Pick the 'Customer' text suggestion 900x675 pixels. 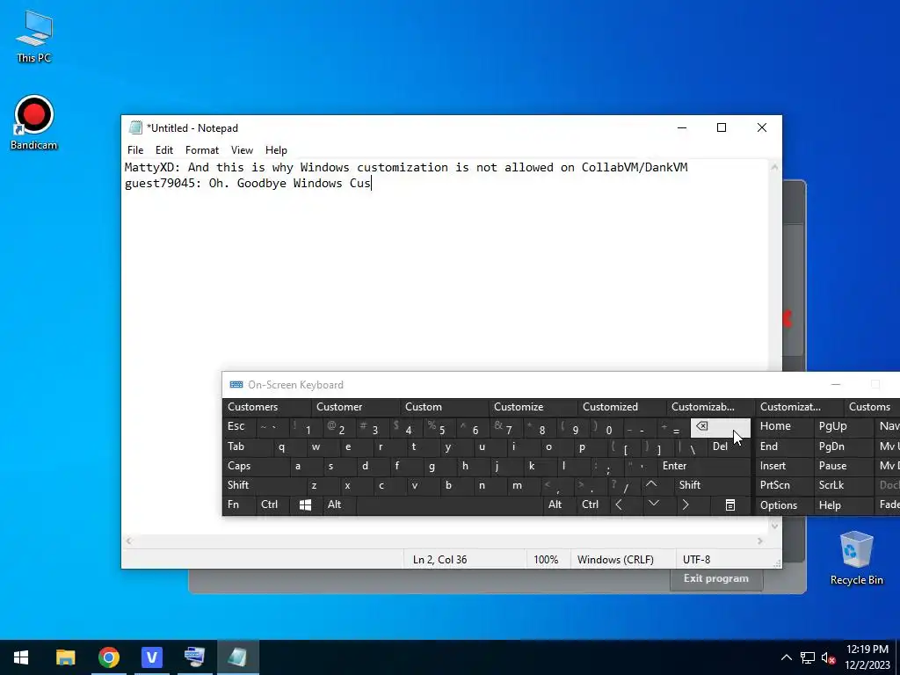point(355,407)
